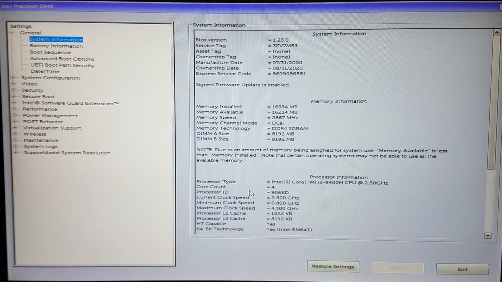
Task: Click Memory Available value 16214 MB
Action: tap(285, 112)
